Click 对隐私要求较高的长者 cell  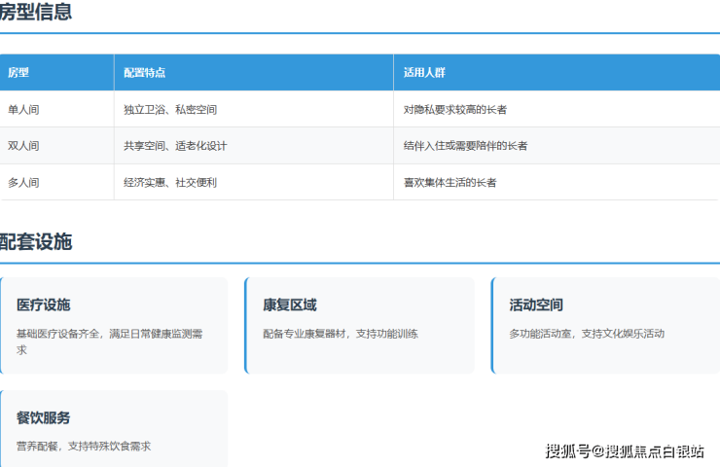coord(454,109)
